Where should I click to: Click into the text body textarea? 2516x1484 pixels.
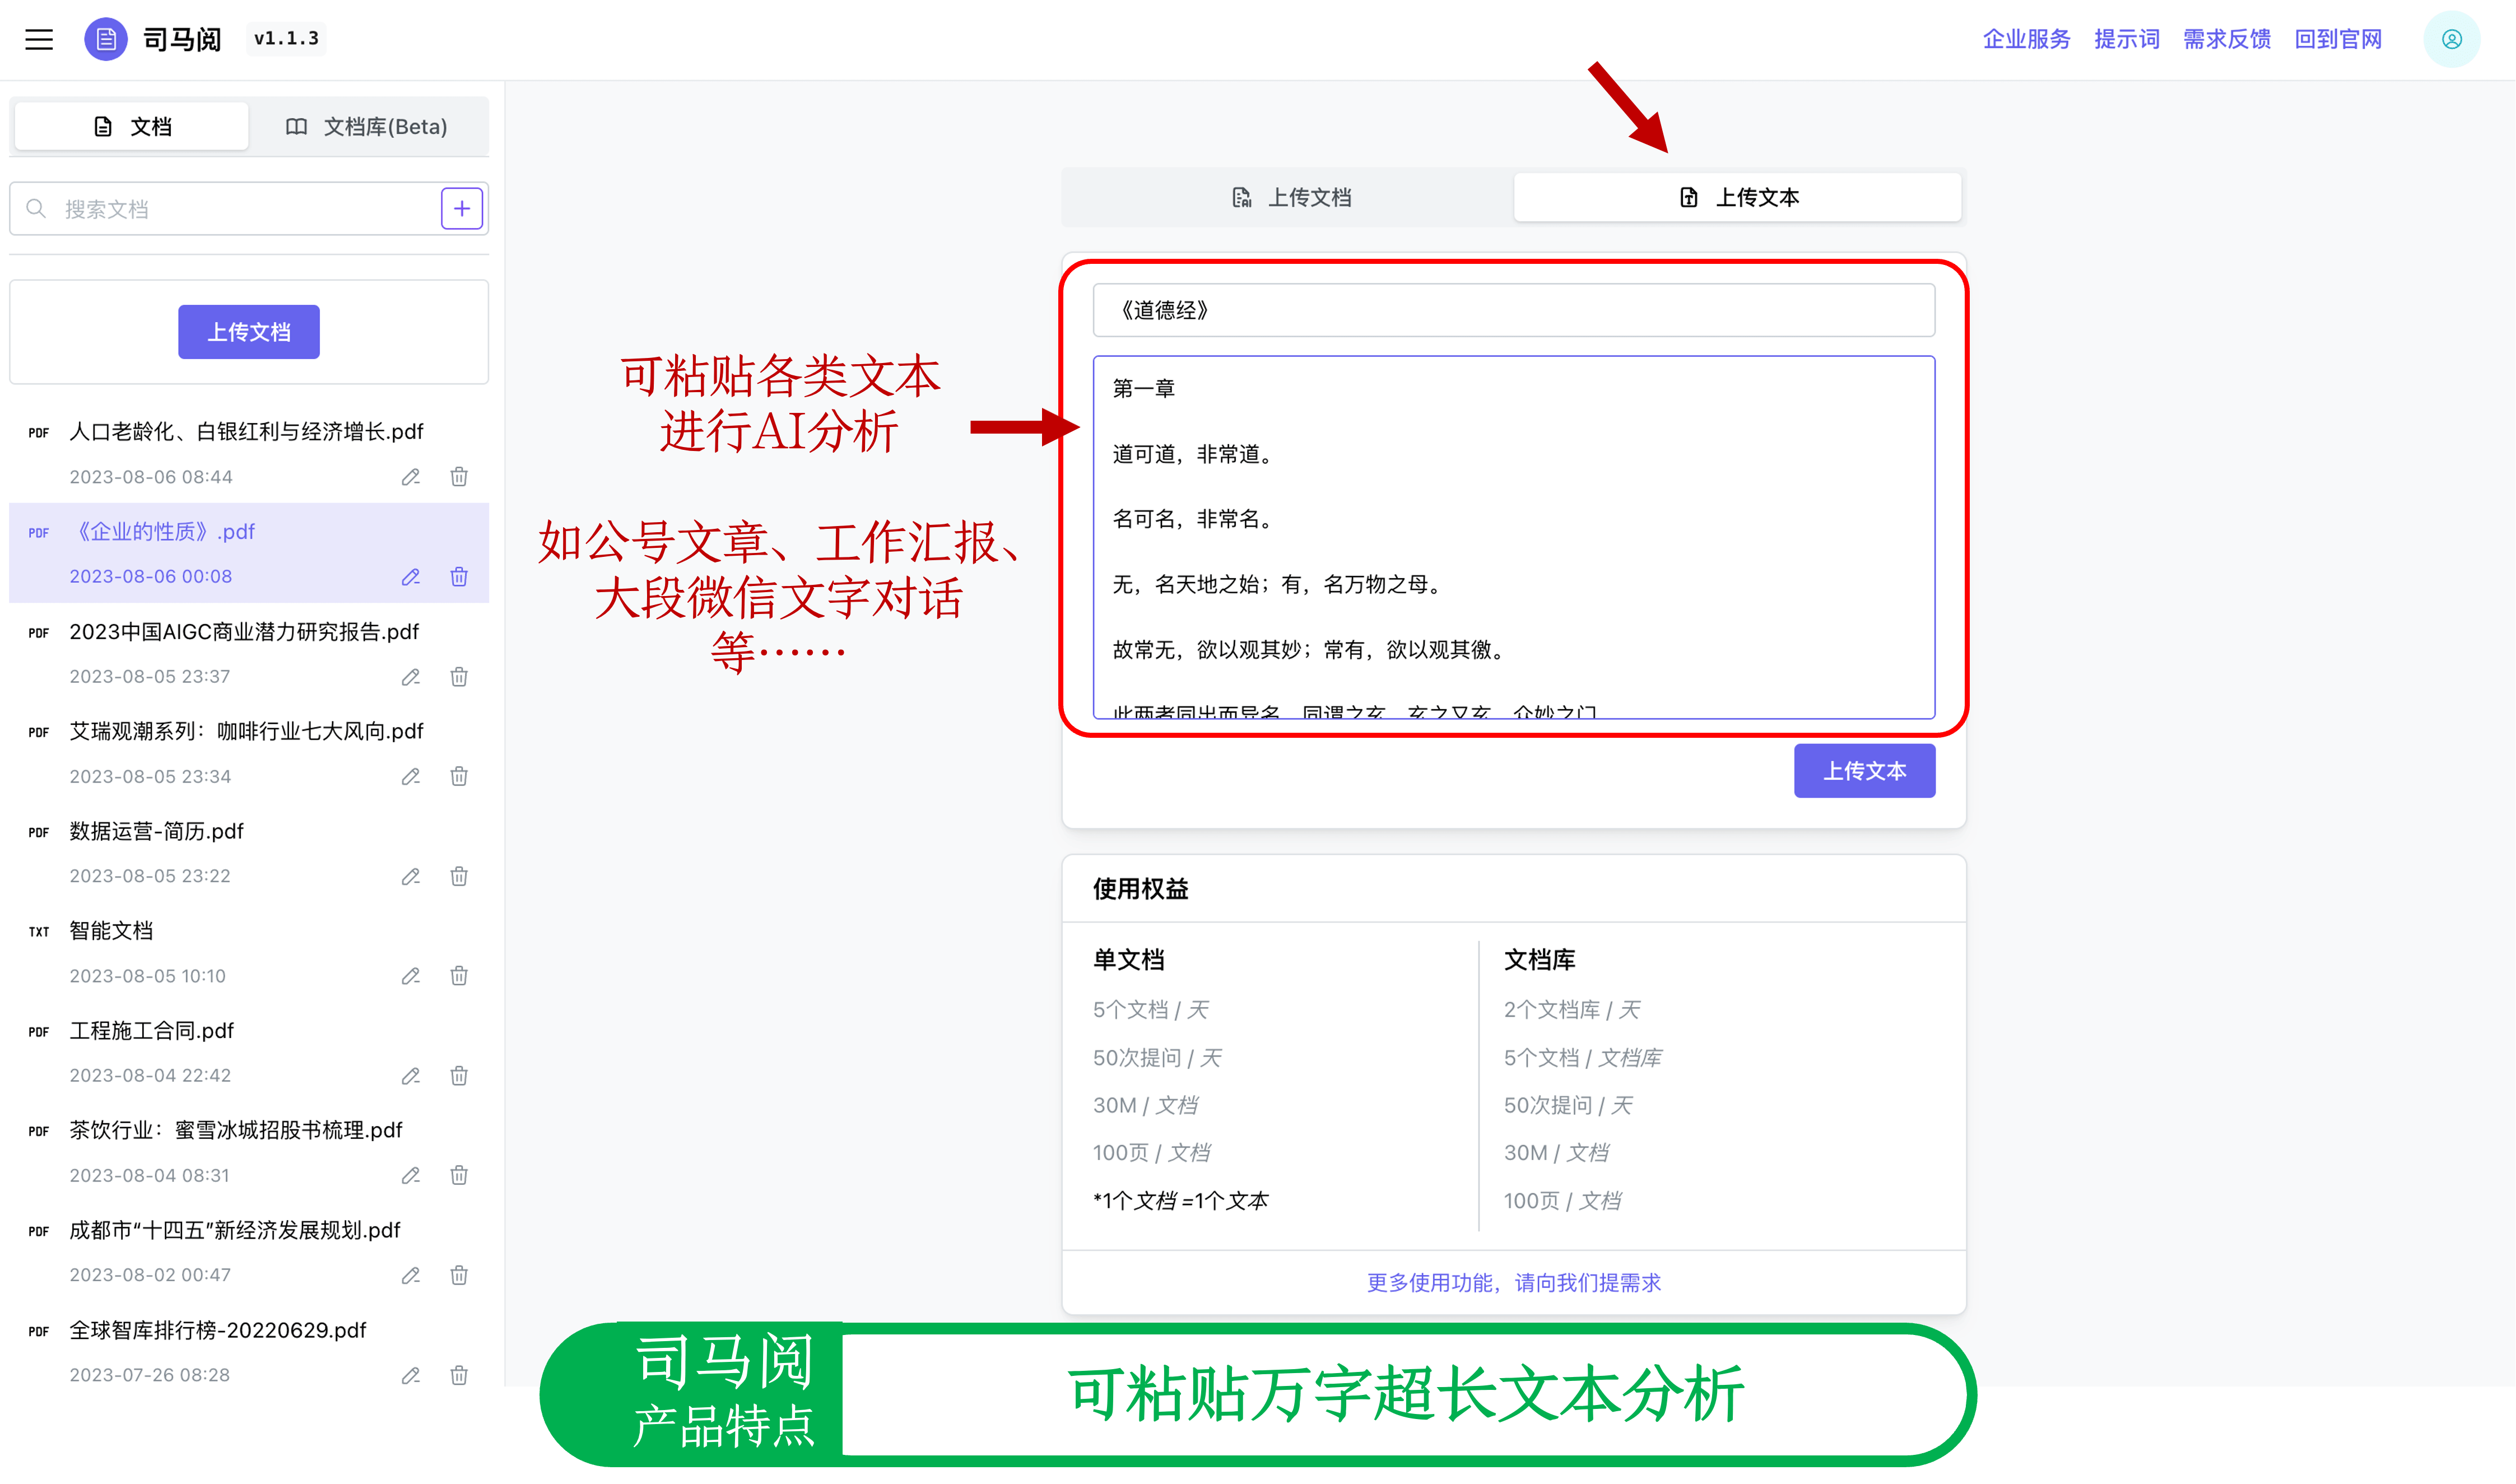click(1514, 538)
